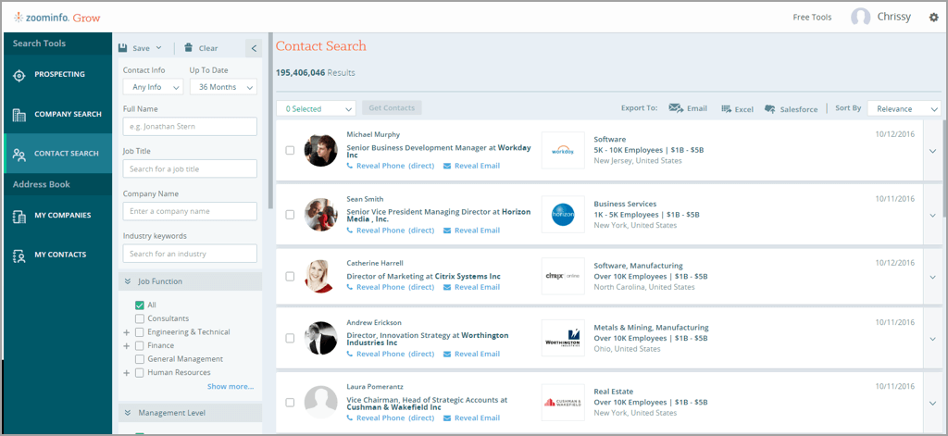Reveal Email for Sean Smith
Screen dimensions: 948x436
click(471, 230)
